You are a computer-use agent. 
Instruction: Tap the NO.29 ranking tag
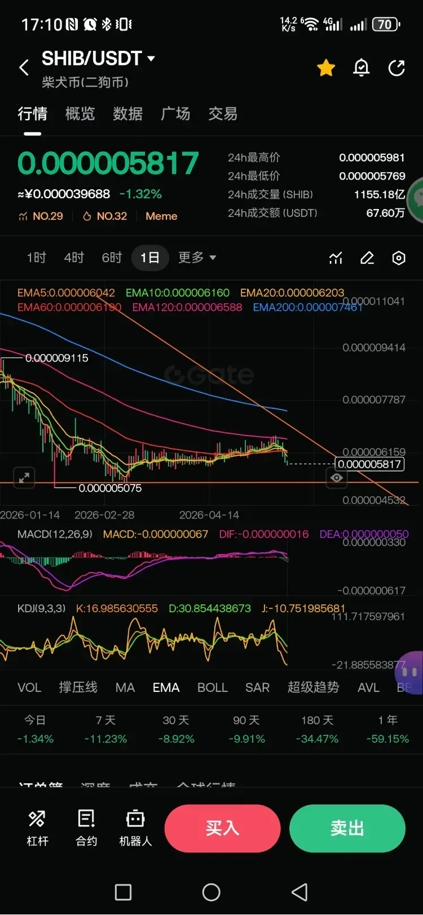tap(41, 216)
